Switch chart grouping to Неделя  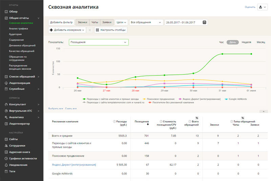coord(246,42)
